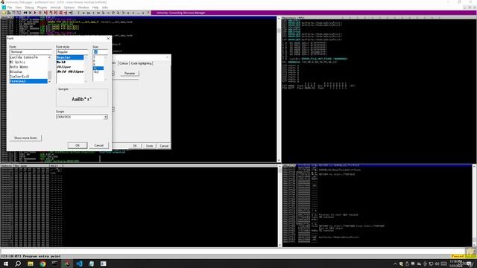Open Memory map with 'm' icon

pyautogui.click(x=88, y=13)
